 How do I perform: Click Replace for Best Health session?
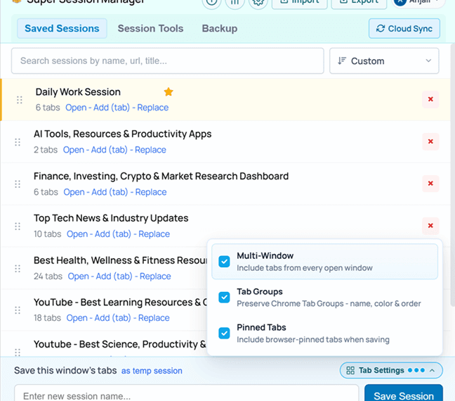[155, 276]
